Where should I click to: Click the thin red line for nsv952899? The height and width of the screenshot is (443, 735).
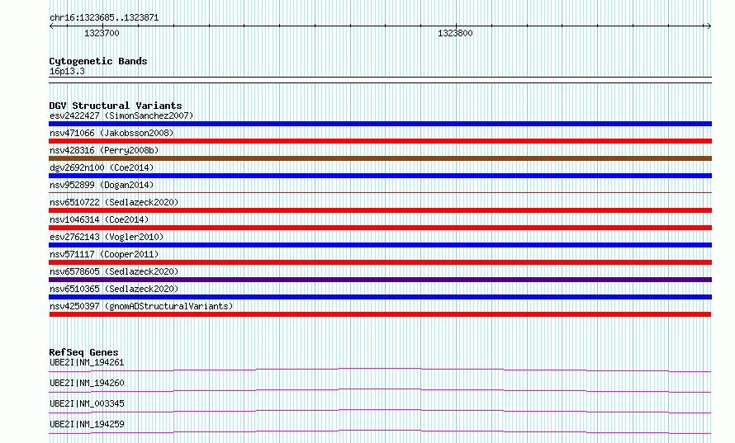pos(380,192)
